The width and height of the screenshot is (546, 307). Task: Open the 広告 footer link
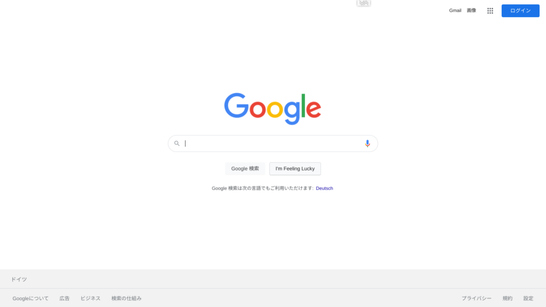(65, 298)
